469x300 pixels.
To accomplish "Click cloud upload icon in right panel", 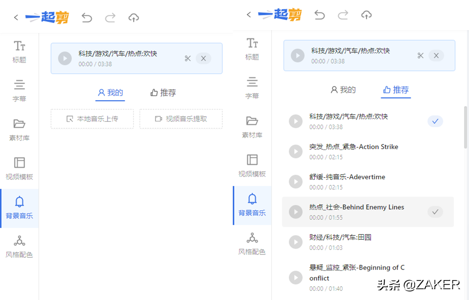I will click(x=367, y=15).
